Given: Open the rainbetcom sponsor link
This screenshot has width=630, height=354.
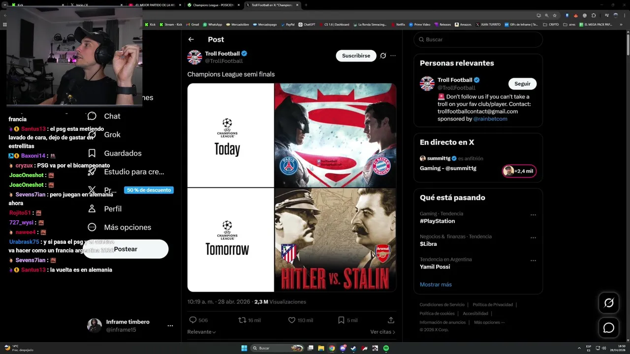Looking at the screenshot, I should pyautogui.click(x=490, y=119).
